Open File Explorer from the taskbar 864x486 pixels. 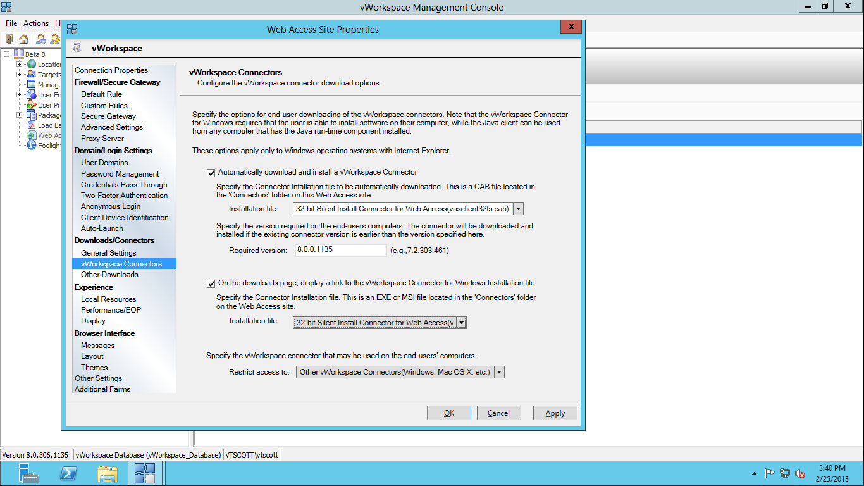[x=108, y=473]
